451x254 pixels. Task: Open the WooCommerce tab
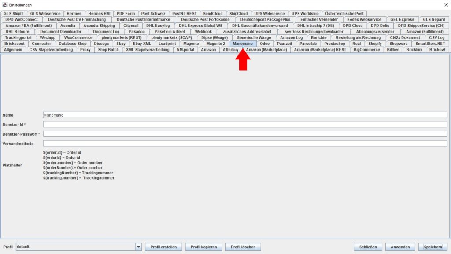point(78,38)
